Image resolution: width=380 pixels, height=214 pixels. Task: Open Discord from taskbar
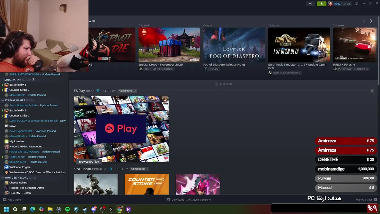(94, 209)
